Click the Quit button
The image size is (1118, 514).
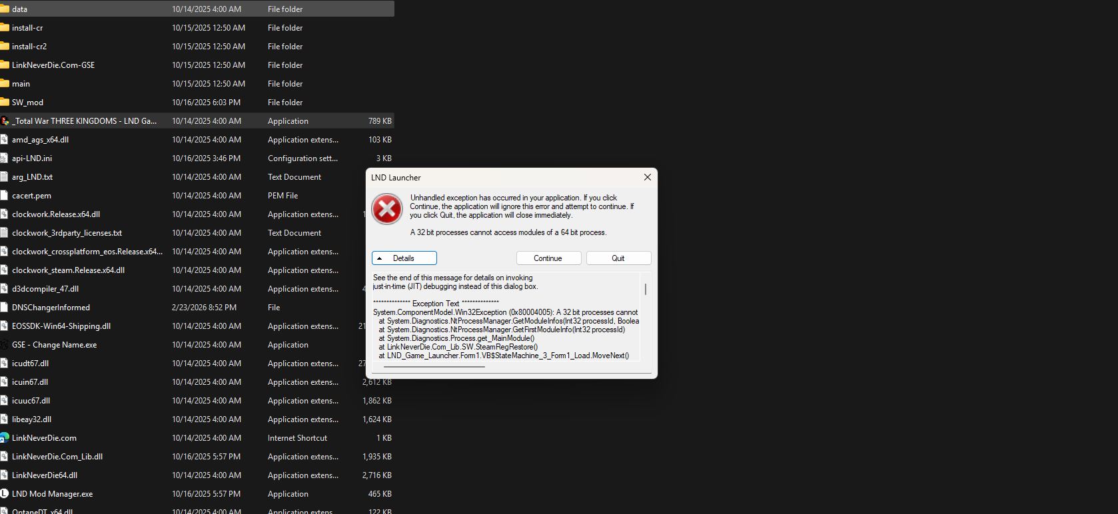[x=618, y=258]
